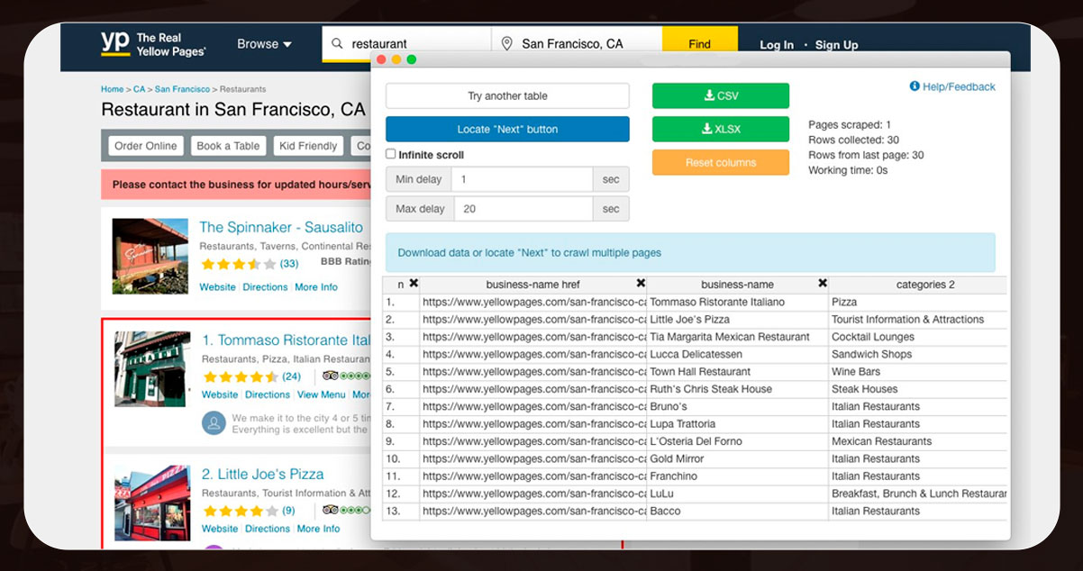Viewport: 1083px width, 571px height.
Task: Select the Order Online filter
Action: 146,146
